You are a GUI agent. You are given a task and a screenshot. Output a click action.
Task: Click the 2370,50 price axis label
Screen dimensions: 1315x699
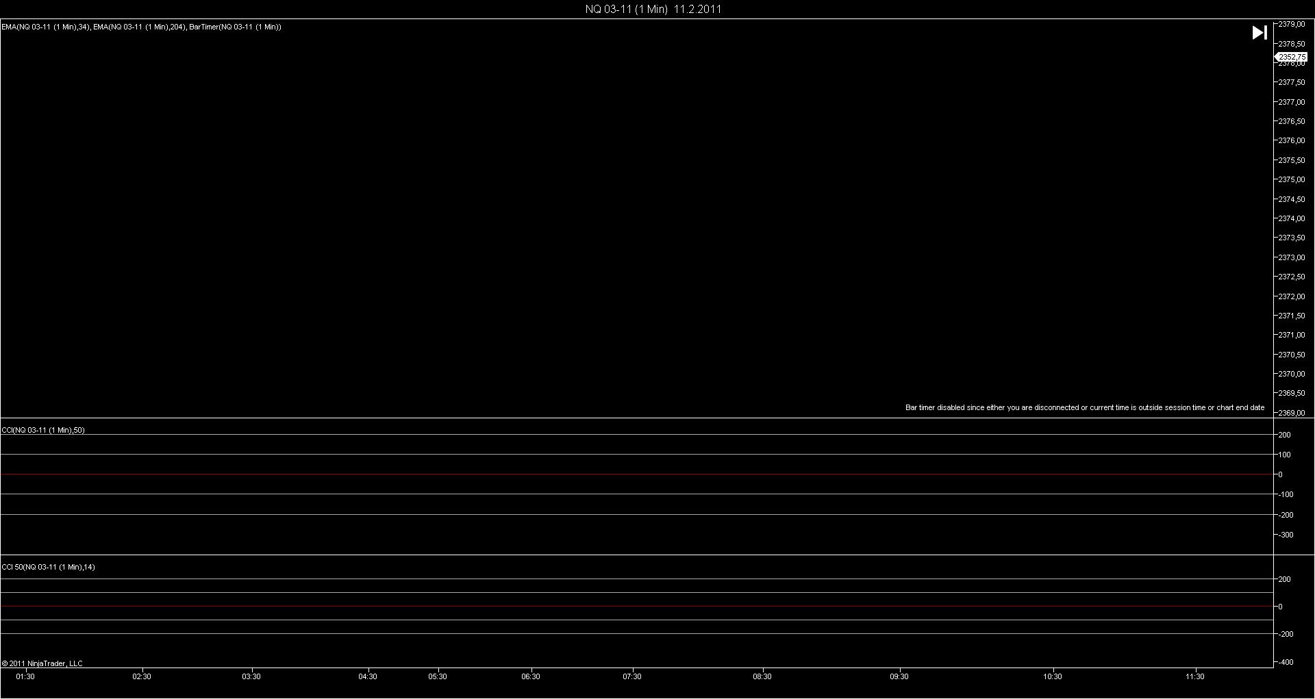click(1292, 355)
